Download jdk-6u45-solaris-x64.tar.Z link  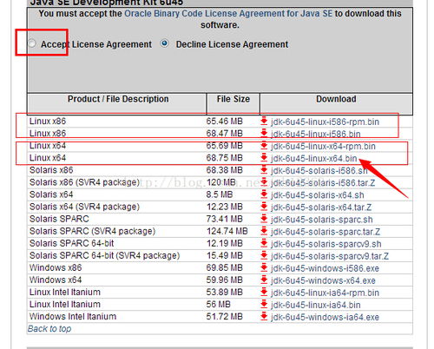point(321,207)
